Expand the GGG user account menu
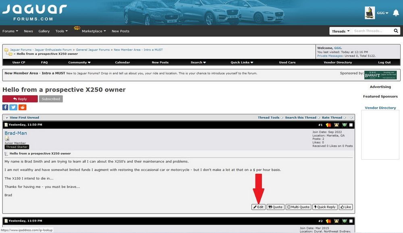Screen dimensions: 403x233 (x=382, y=13)
